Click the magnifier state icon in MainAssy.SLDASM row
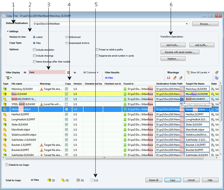The width and height of the screenshot is (224, 190). pos(213,89)
